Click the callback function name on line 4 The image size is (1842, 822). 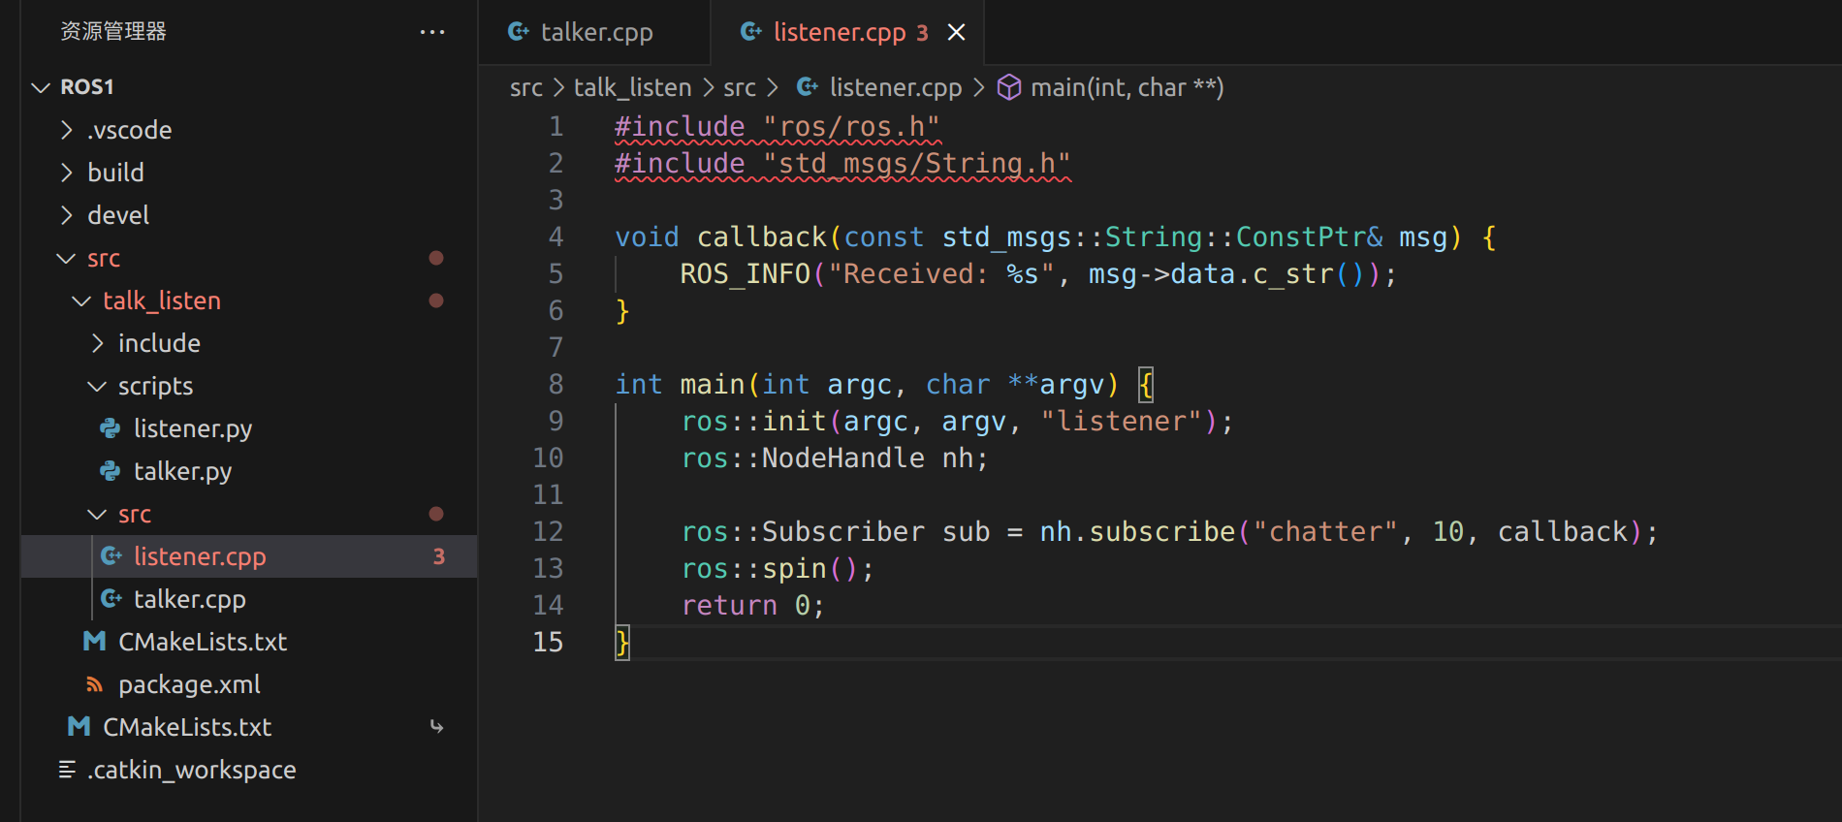(x=761, y=237)
